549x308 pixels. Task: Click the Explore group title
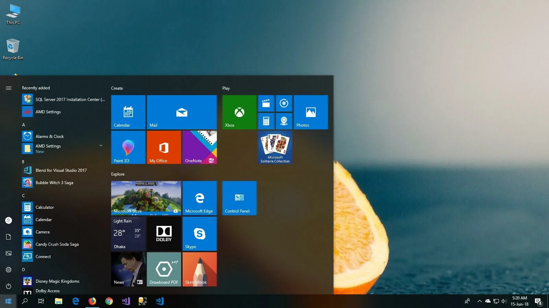click(x=118, y=174)
